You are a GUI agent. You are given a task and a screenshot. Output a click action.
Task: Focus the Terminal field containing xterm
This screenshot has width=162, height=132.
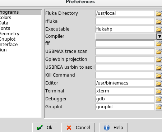click(125, 91)
